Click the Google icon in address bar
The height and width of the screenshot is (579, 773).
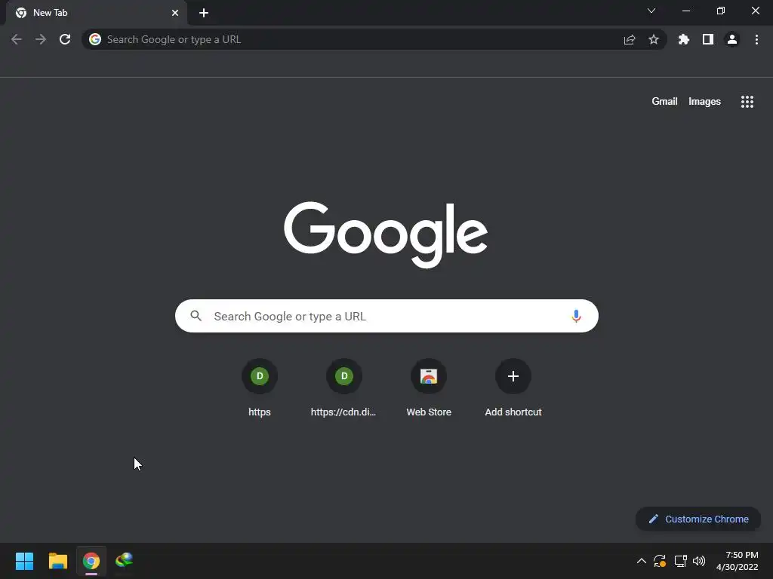95,39
